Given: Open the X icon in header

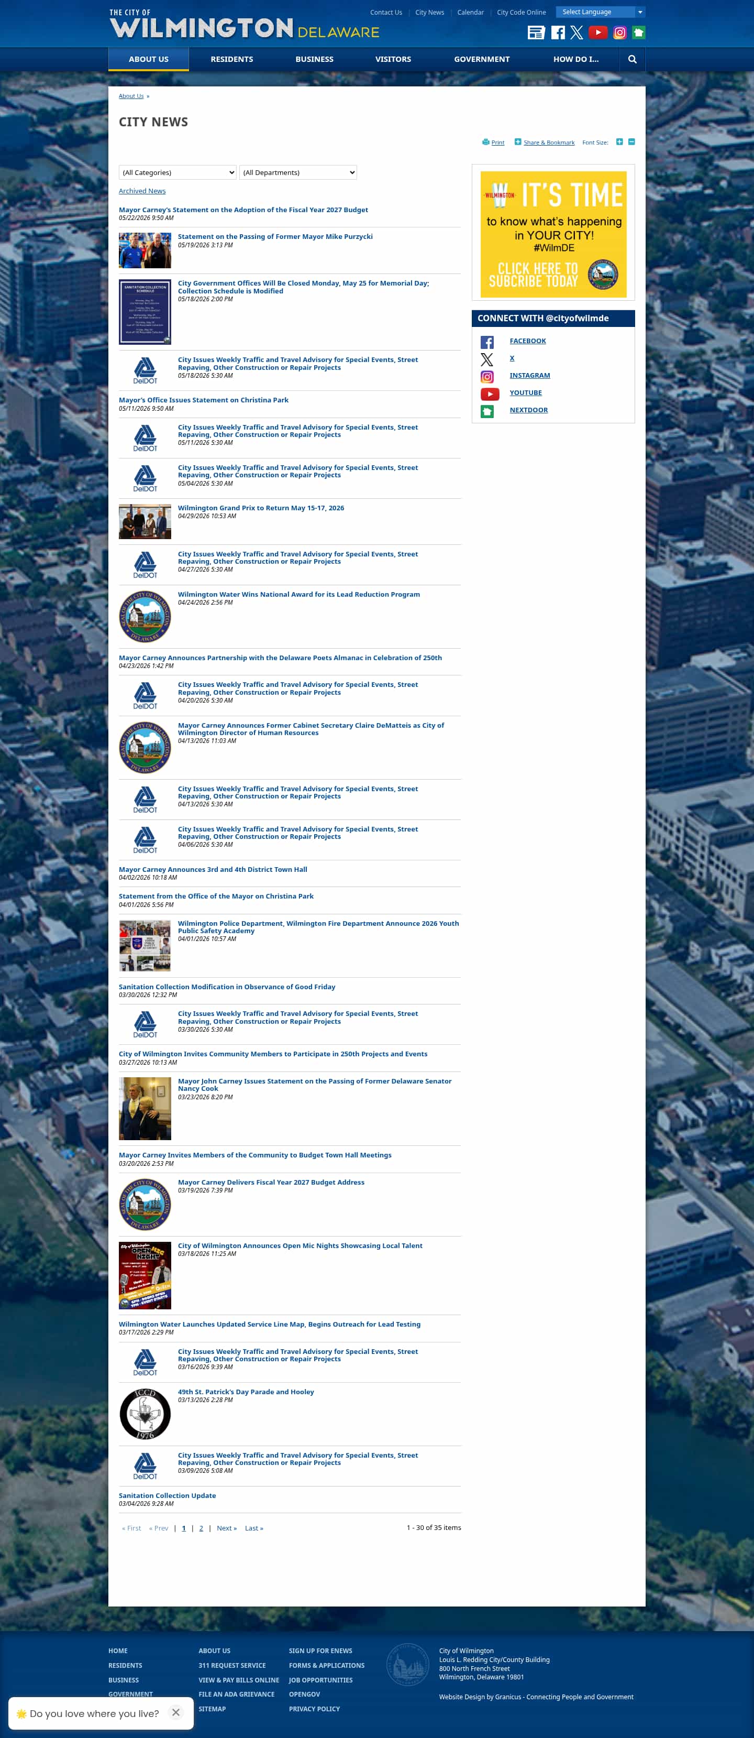Looking at the screenshot, I should [x=576, y=32].
